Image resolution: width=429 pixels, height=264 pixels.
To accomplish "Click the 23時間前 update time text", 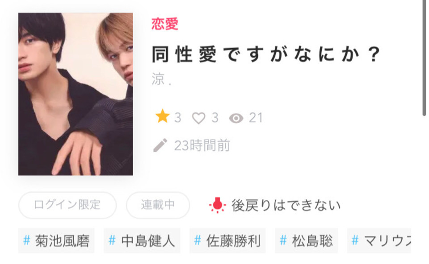I will (202, 145).
